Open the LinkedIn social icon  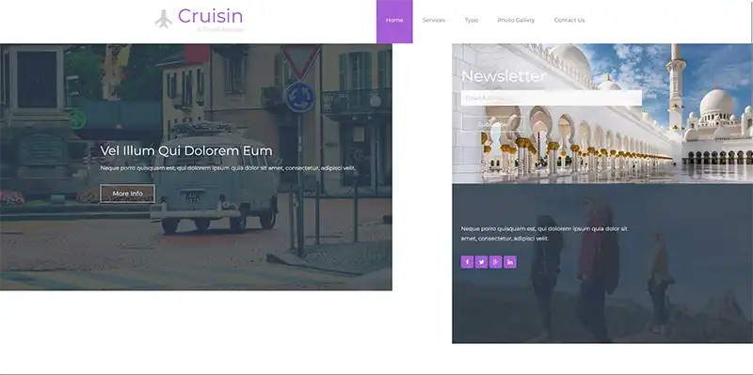(510, 262)
